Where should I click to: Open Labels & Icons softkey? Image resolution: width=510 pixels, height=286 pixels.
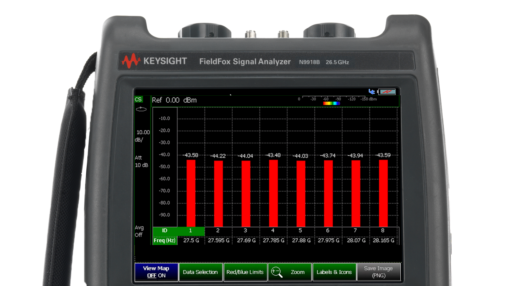coord(334,272)
